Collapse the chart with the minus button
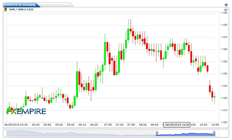The image size is (232, 140). (x=226, y=9)
